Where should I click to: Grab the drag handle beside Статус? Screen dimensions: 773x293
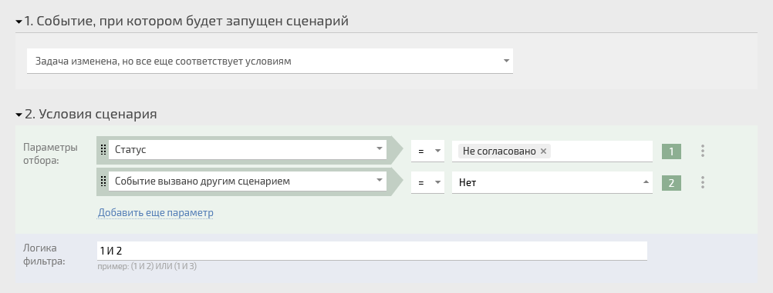(103, 150)
